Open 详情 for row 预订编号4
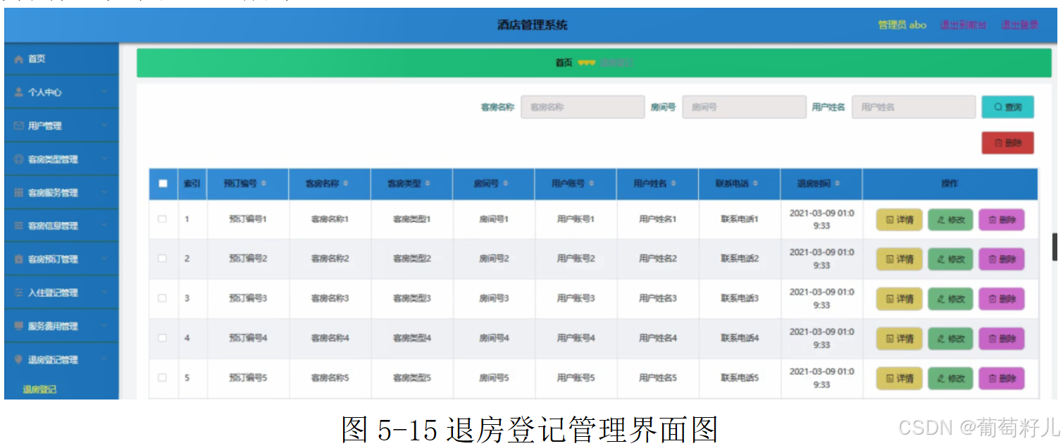This screenshot has width=1063, height=446. (x=900, y=339)
